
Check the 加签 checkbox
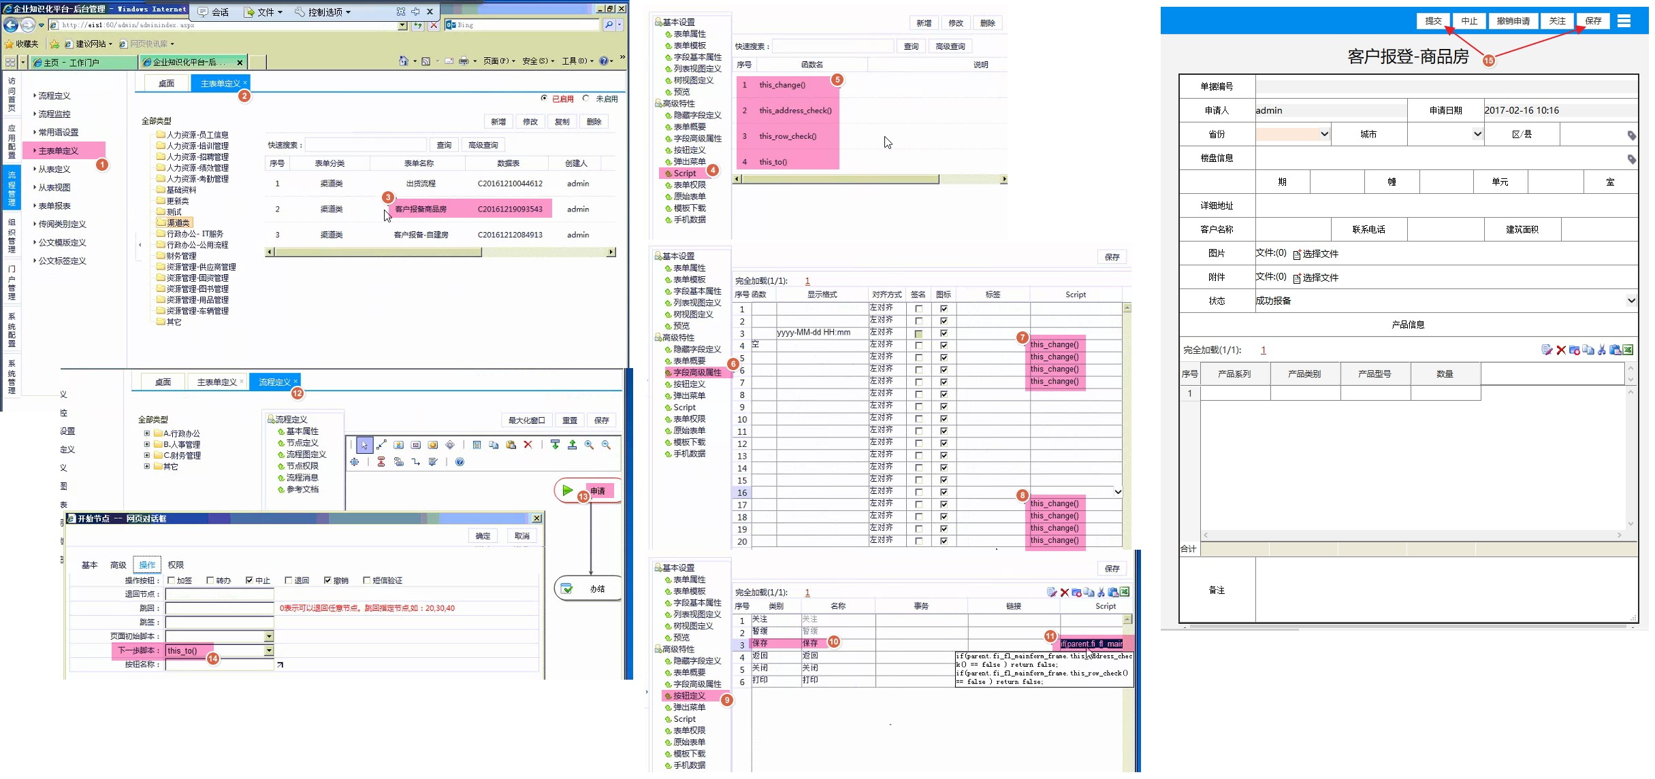pos(172,580)
